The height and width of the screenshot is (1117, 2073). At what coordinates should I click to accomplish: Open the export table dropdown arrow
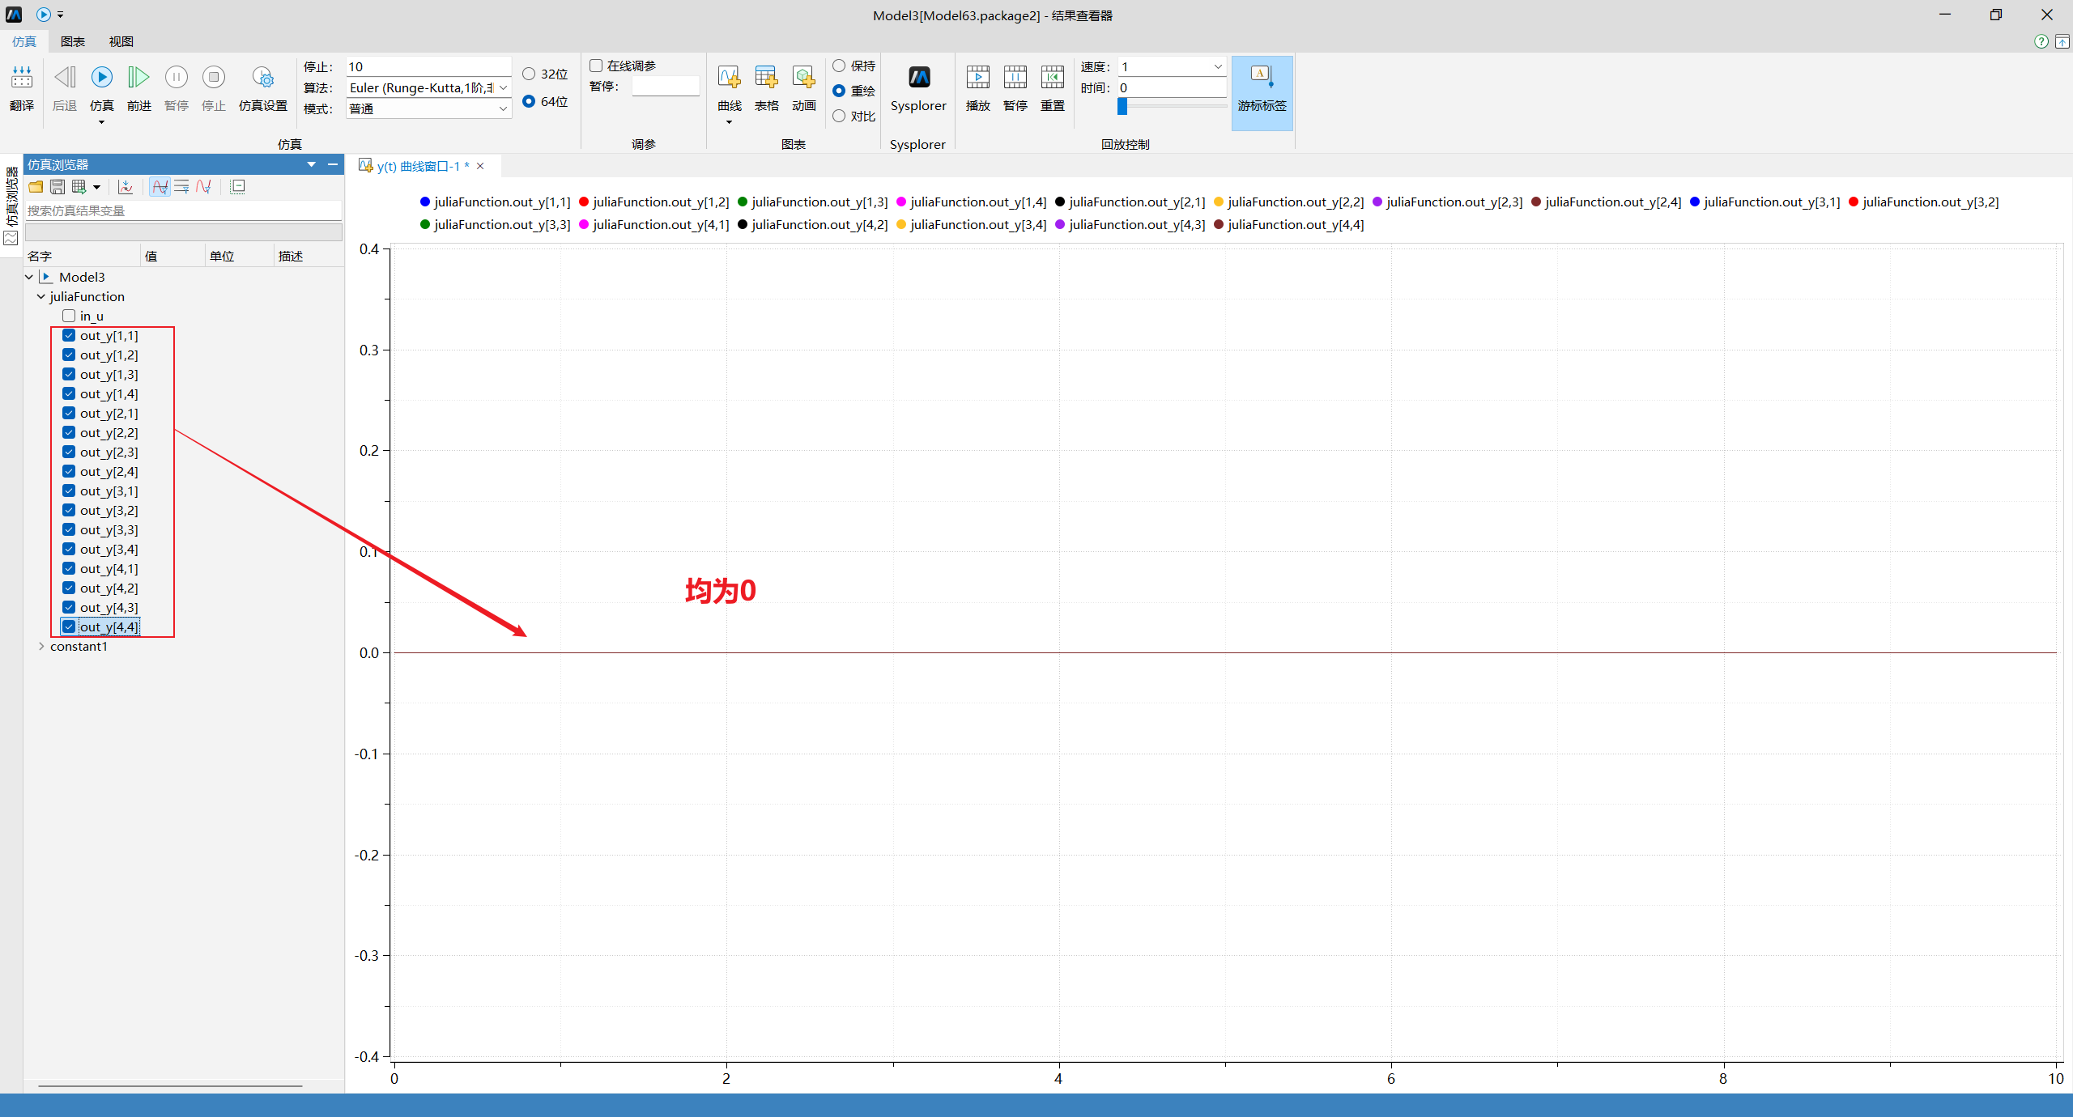96,187
